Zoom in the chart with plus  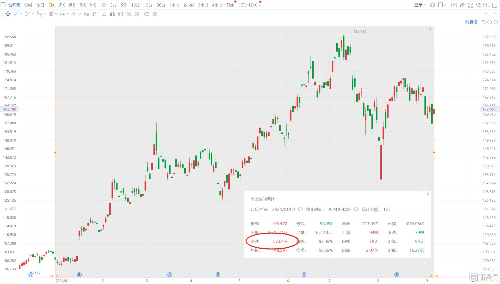(x=495, y=22)
